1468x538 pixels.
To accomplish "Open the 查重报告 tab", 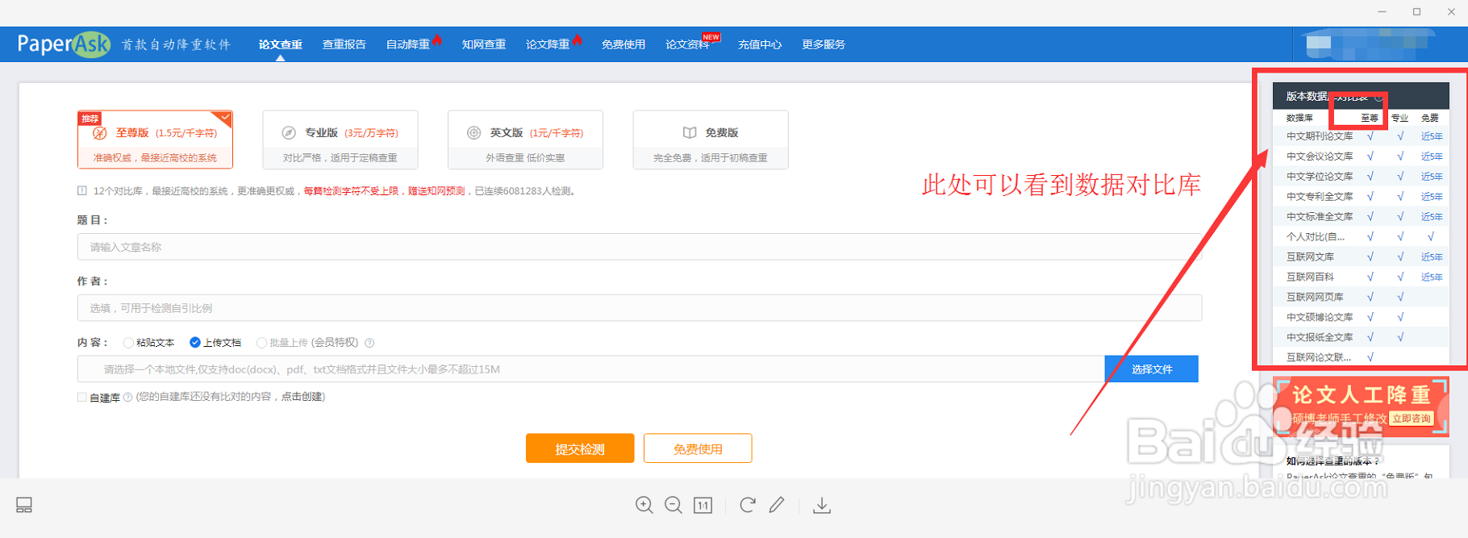I will point(344,44).
